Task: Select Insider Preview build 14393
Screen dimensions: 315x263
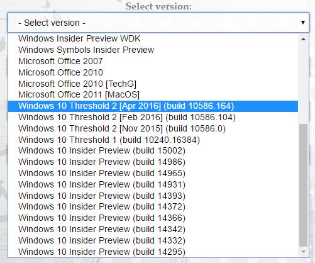Action: coord(153,196)
